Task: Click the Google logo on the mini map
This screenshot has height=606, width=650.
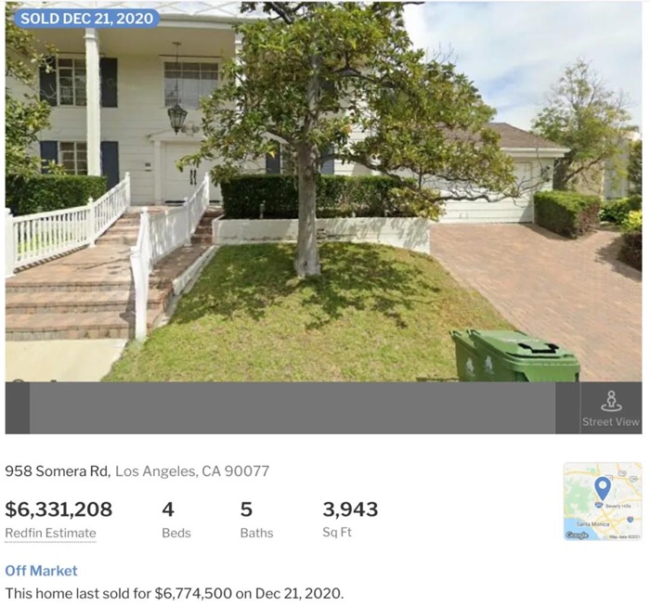Action: 577,535
